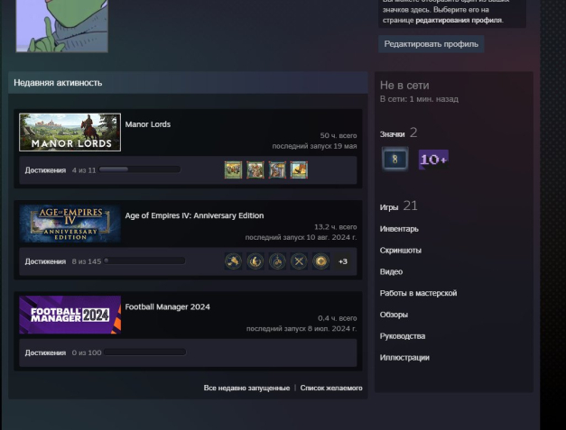Open Football Manager 2024 title link
The image size is (566, 430).
(168, 306)
